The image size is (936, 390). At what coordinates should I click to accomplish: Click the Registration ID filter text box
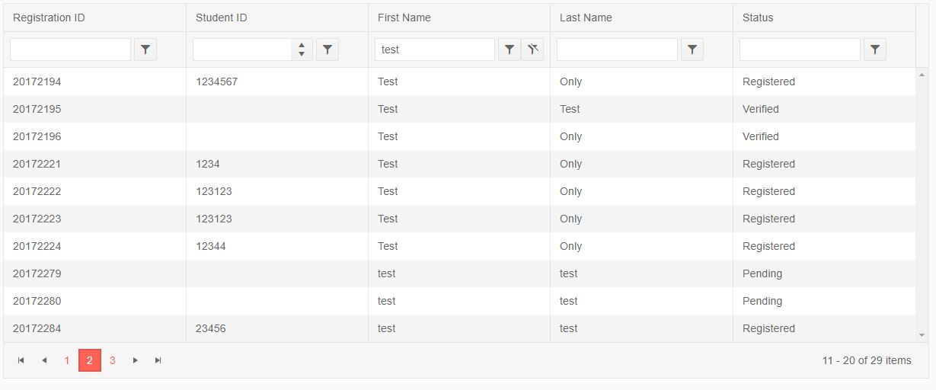[70, 50]
